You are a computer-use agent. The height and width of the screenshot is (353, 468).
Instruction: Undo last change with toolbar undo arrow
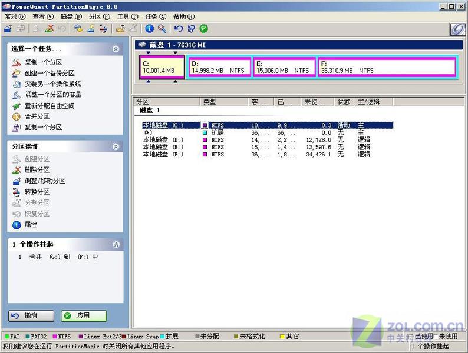(x=179, y=29)
